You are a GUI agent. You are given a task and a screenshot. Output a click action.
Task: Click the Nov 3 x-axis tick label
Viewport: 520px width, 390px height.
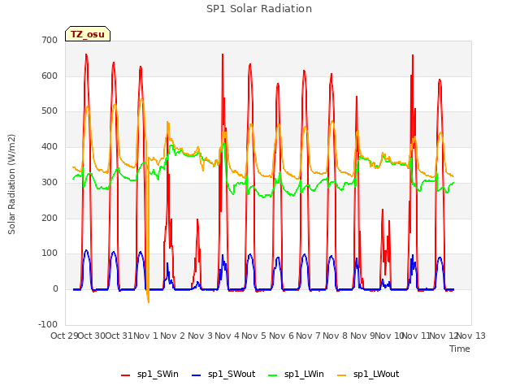pos(200,336)
